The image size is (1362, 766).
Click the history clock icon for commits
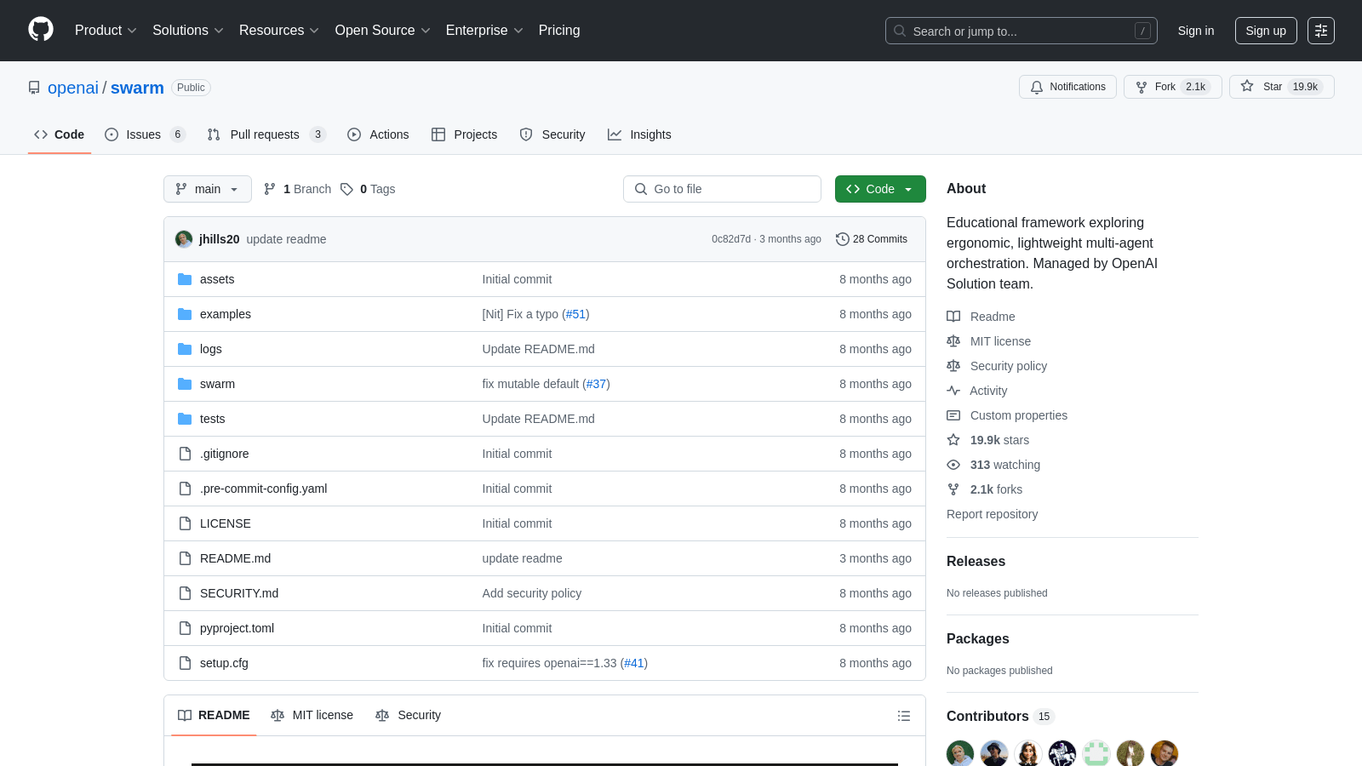point(843,239)
